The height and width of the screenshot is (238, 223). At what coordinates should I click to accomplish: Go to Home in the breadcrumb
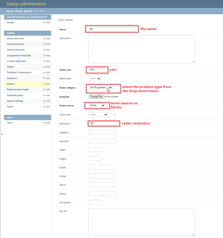pyautogui.click(x=10, y=11)
